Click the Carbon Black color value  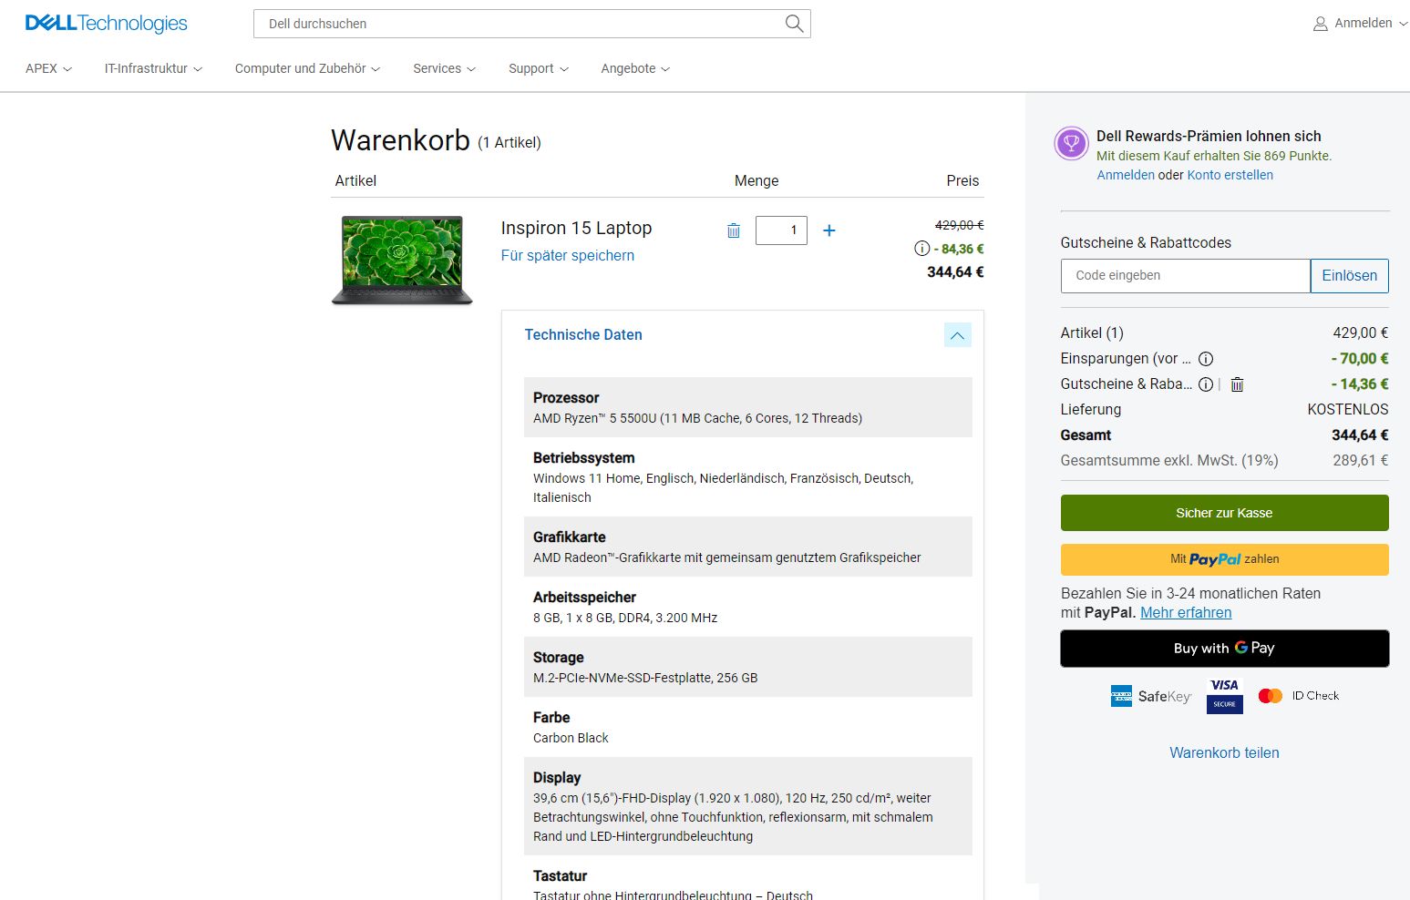tap(571, 739)
